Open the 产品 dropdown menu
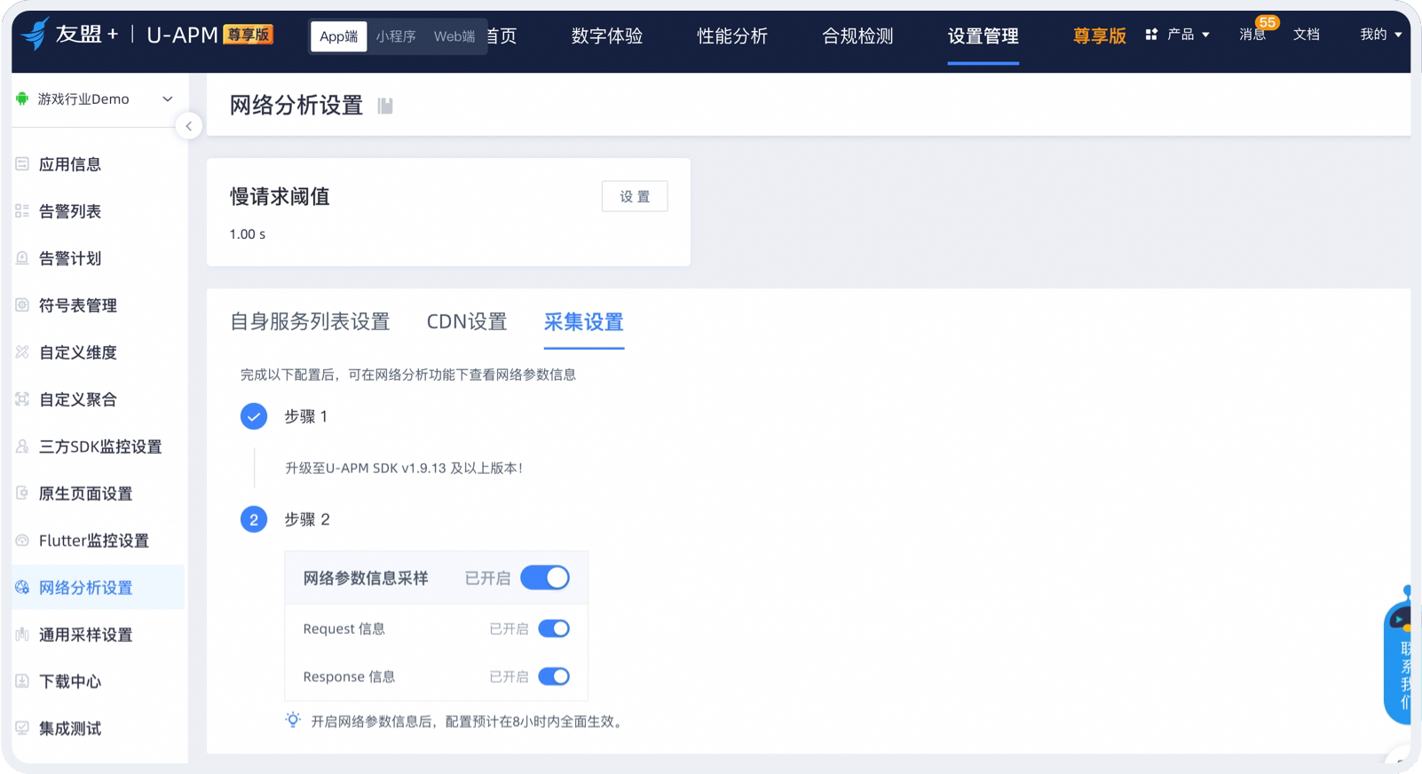This screenshot has height=774, width=1422. pyautogui.click(x=1188, y=35)
